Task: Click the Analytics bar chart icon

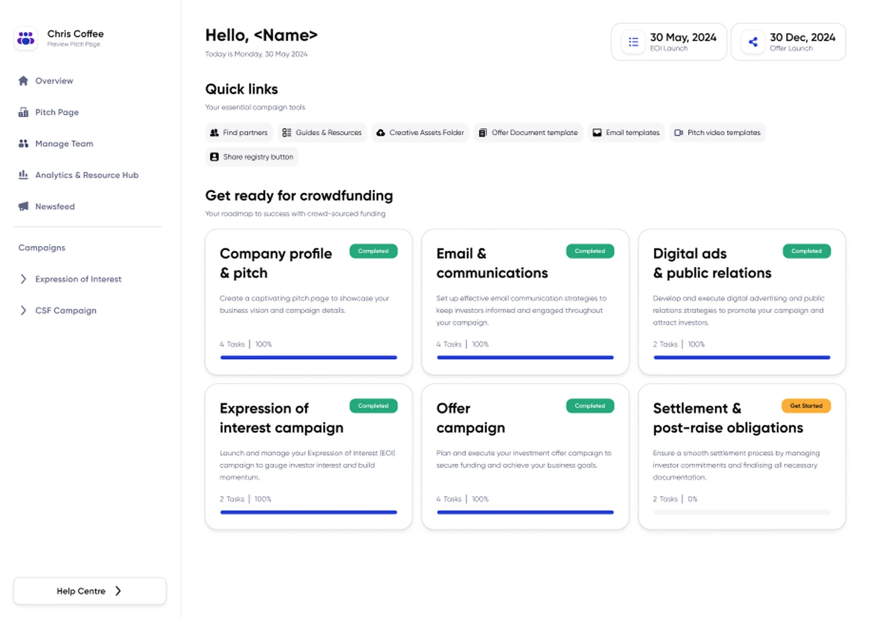Action: point(23,175)
